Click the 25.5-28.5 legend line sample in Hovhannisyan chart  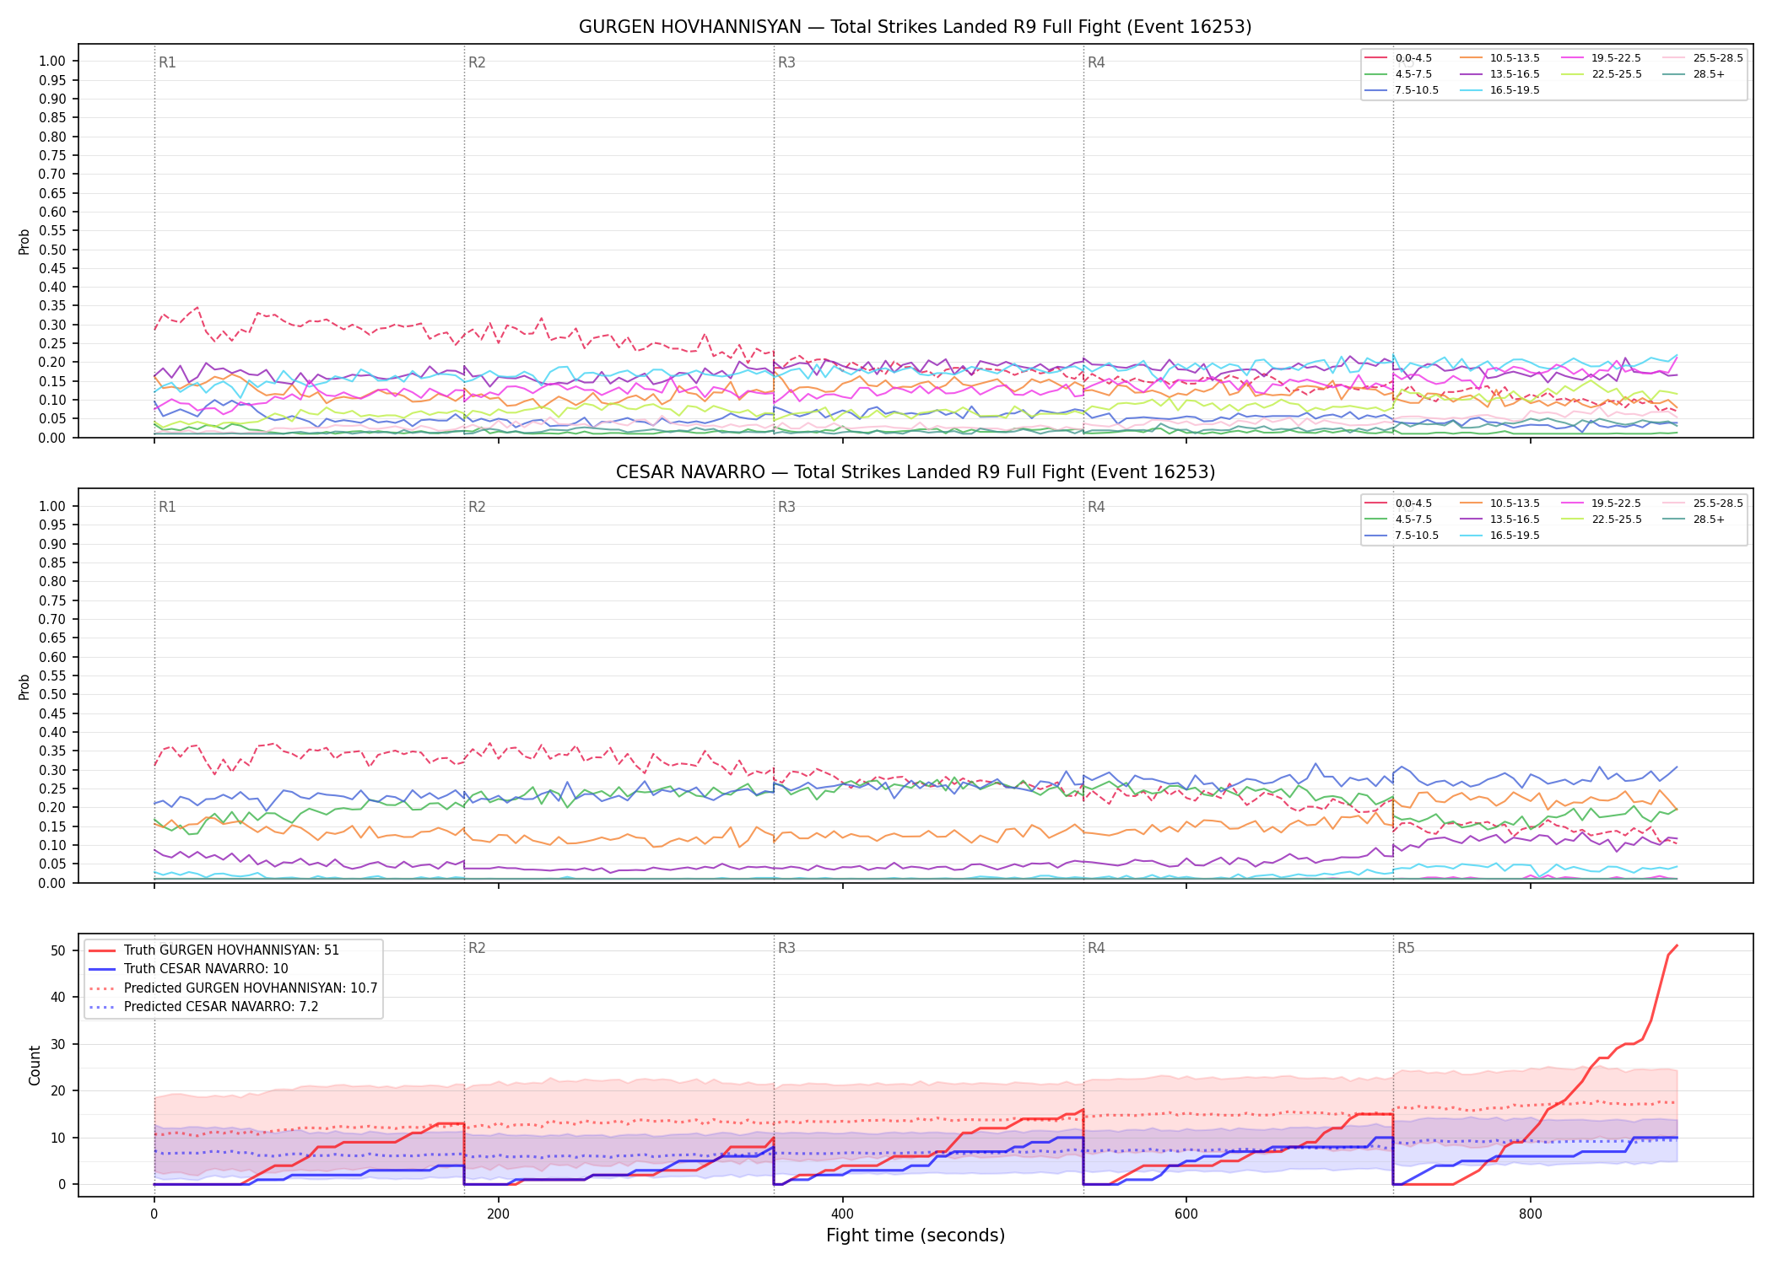[x=1674, y=58]
